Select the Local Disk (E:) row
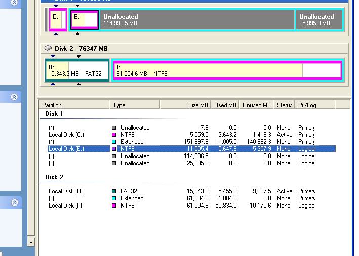 click(191, 149)
